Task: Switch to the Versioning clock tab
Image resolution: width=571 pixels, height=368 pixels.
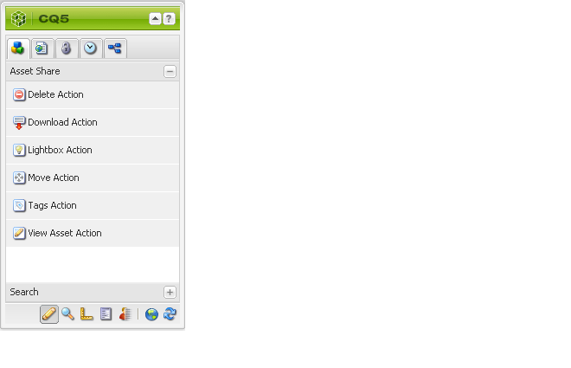Action: [91, 48]
